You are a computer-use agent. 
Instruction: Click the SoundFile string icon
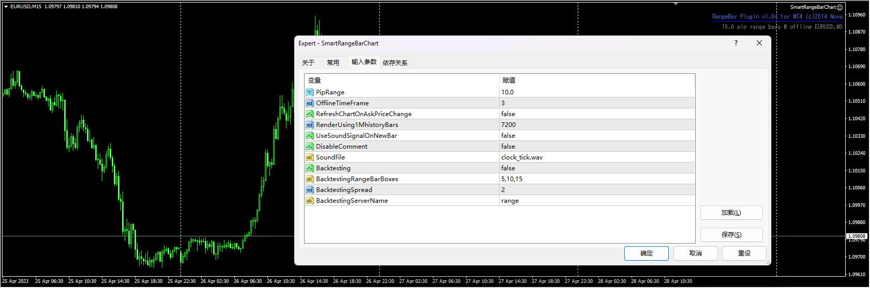pyautogui.click(x=309, y=157)
